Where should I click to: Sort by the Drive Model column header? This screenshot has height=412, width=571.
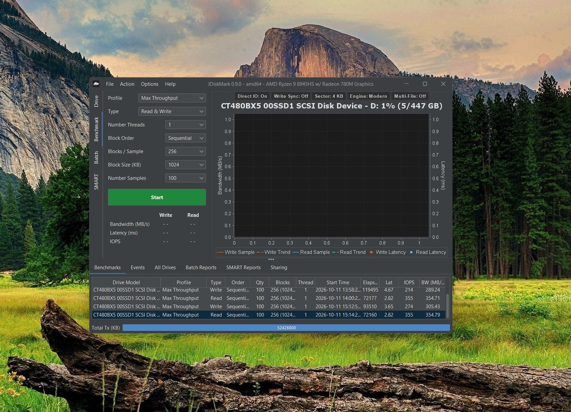[x=126, y=283]
